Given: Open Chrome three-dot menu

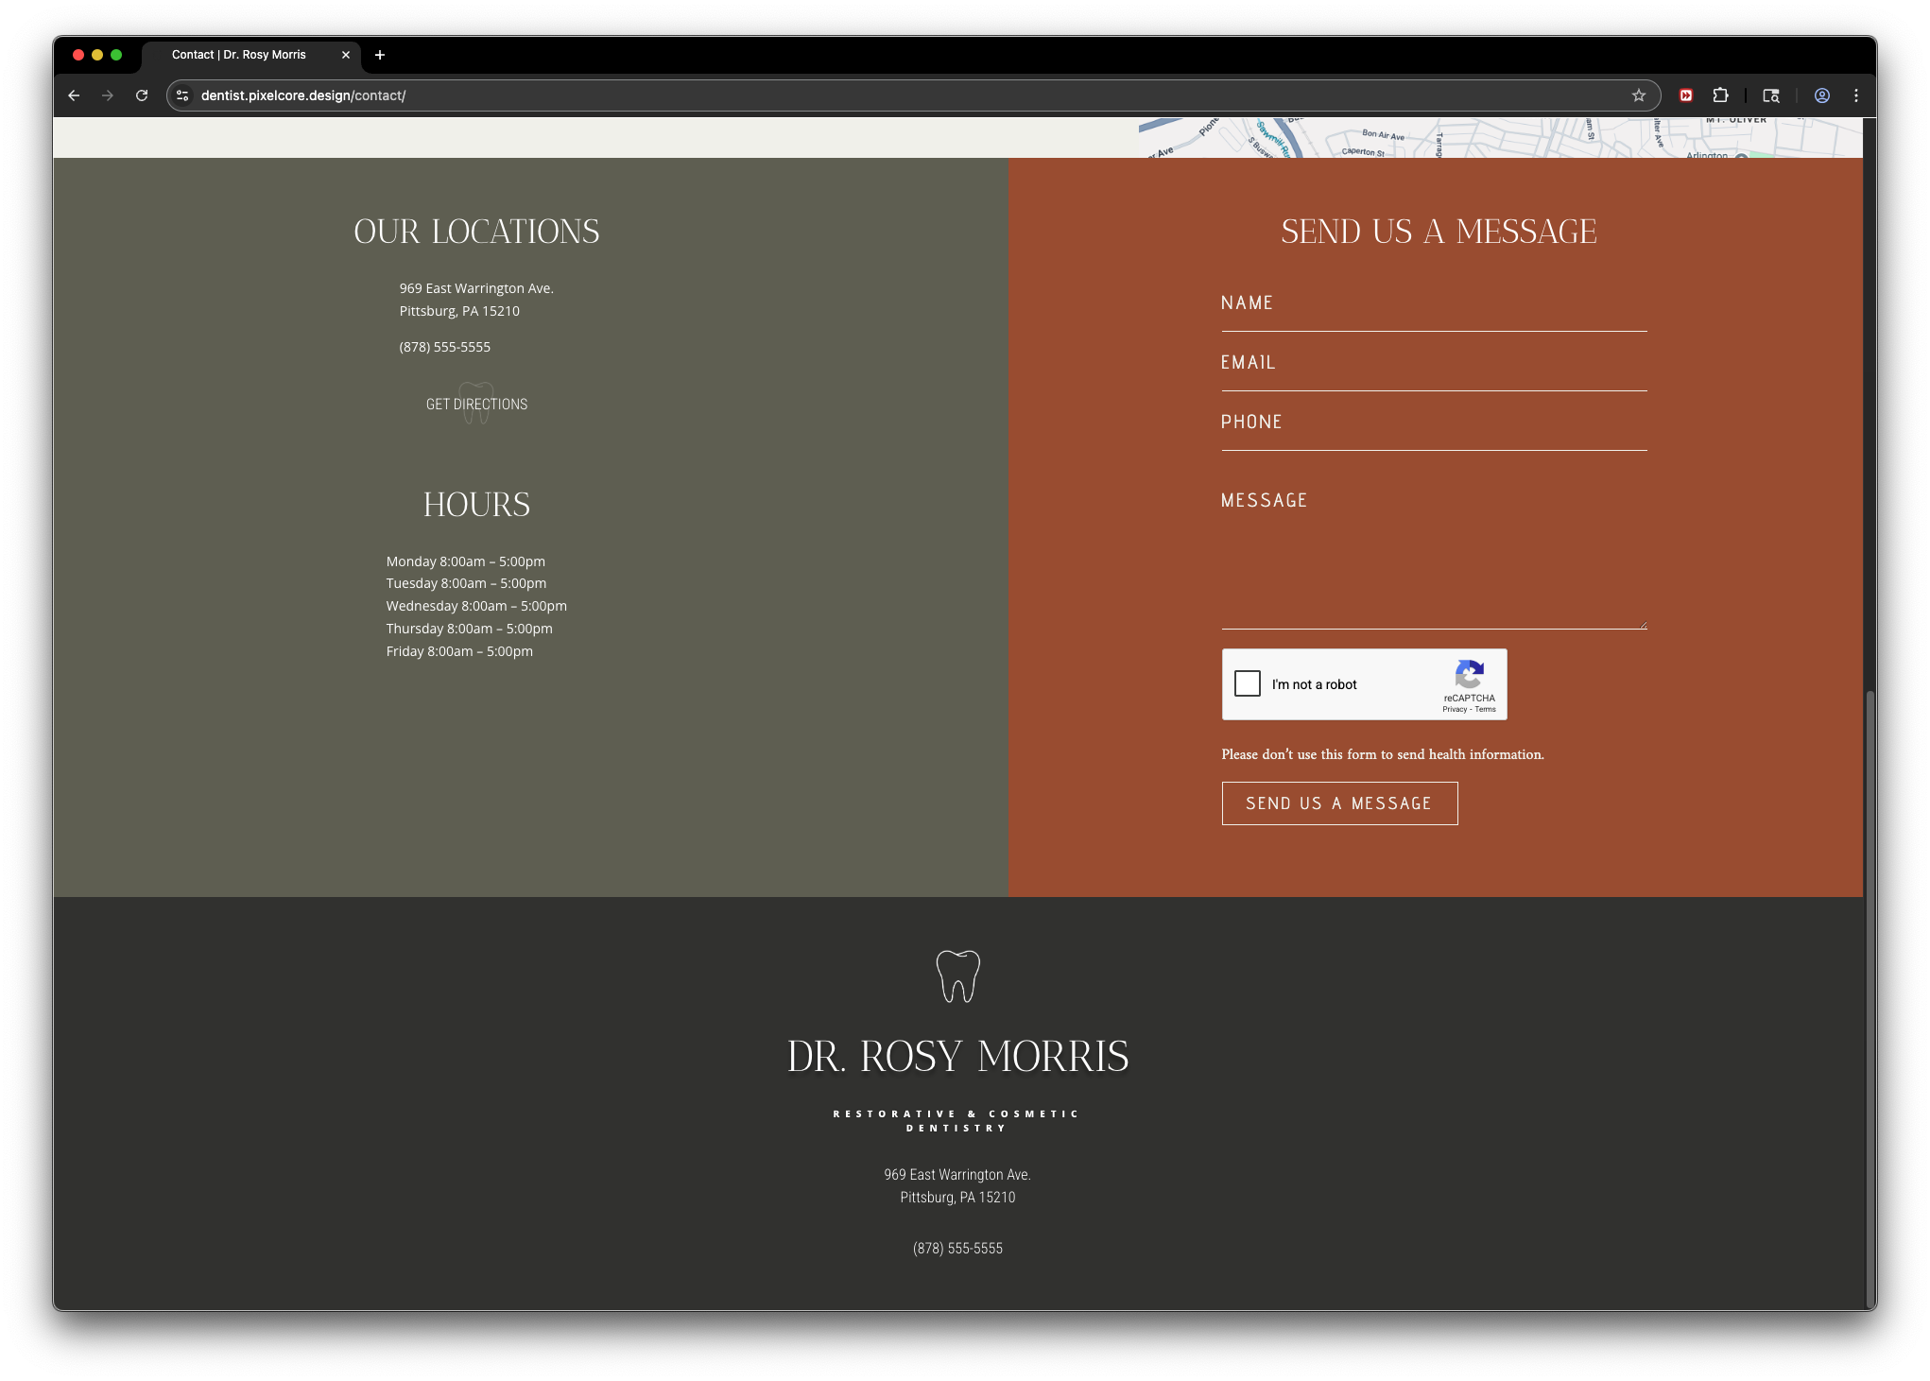Looking at the screenshot, I should point(1856,95).
